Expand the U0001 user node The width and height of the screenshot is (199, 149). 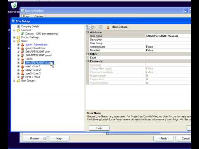point(18,59)
